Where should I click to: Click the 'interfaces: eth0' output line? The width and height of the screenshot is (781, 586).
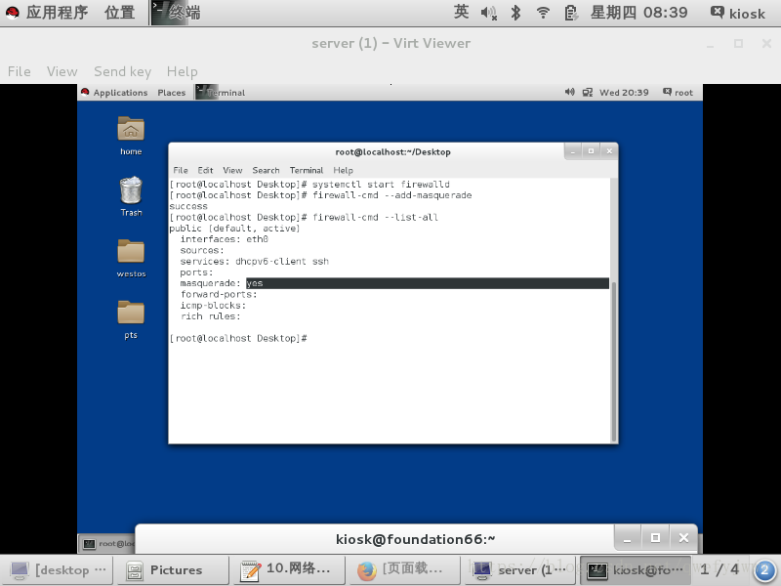click(225, 239)
